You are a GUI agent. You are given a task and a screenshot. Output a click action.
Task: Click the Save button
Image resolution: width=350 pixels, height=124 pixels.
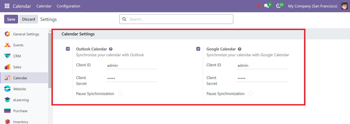pos(11,19)
